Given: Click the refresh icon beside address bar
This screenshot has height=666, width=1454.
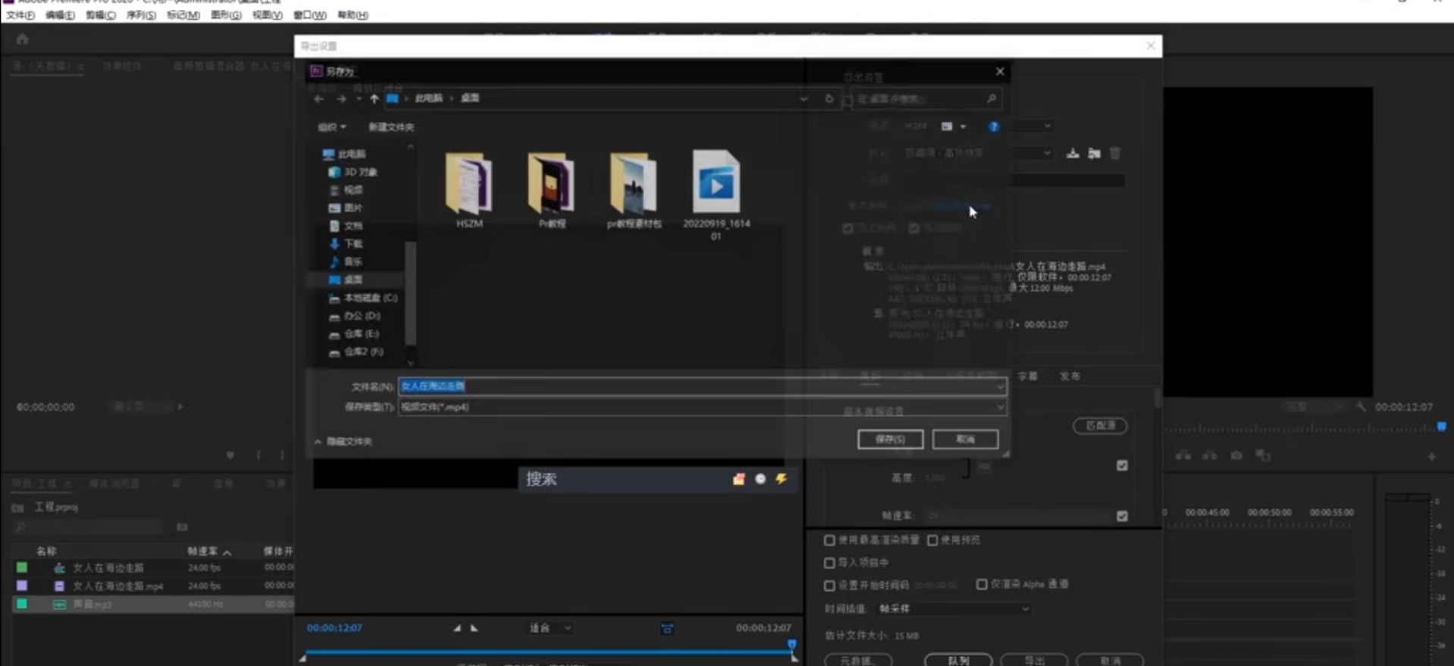Looking at the screenshot, I should [x=829, y=98].
